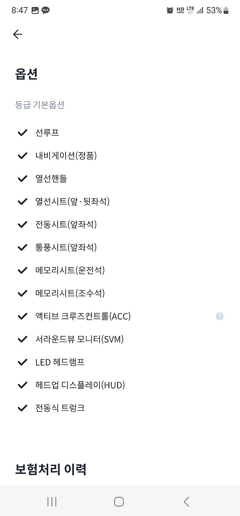The height and width of the screenshot is (516, 240).
Task: Open the ACC help question mark icon
Action: [220, 316]
